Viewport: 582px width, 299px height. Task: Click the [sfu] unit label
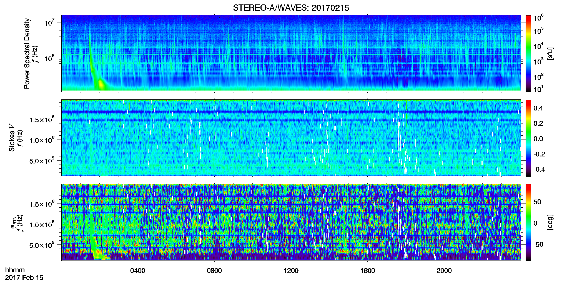(x=550, y=53)
